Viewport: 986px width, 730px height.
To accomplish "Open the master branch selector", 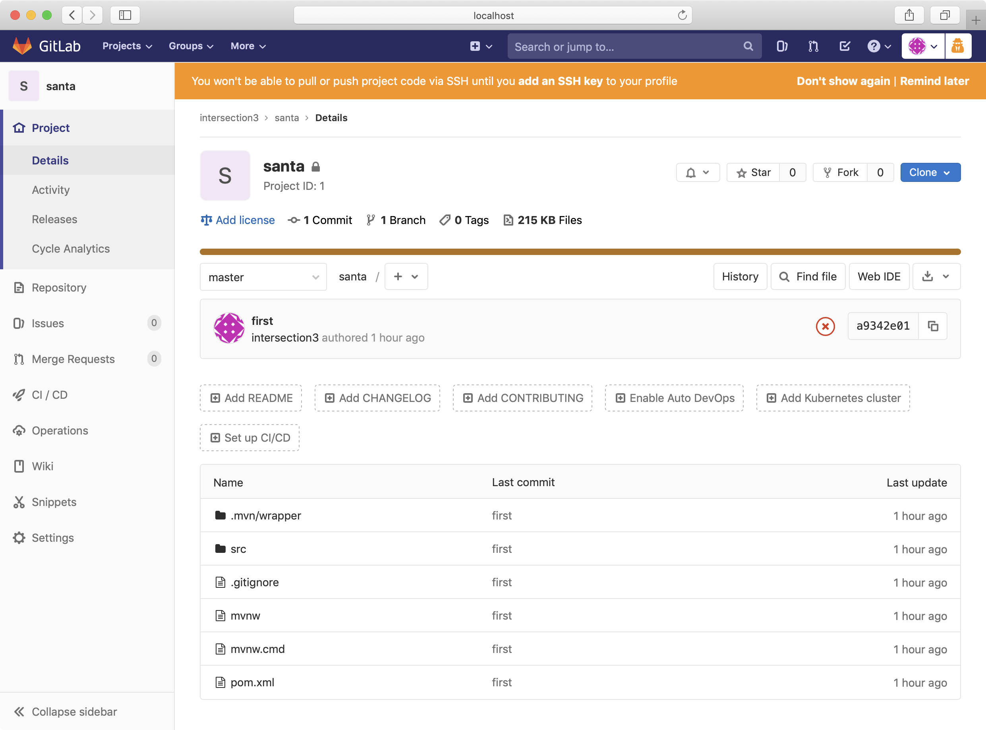I will pyautogui.click(x=263, y=277).
